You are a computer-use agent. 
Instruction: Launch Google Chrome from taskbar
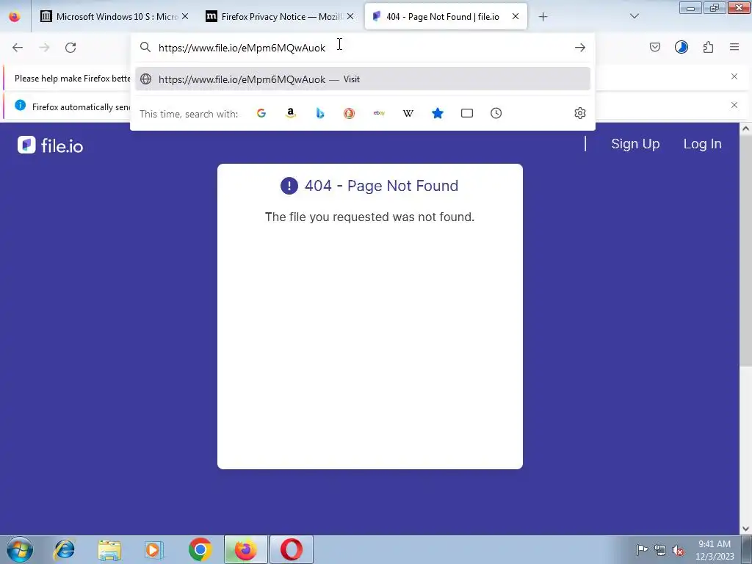click(x=200, y=549)
